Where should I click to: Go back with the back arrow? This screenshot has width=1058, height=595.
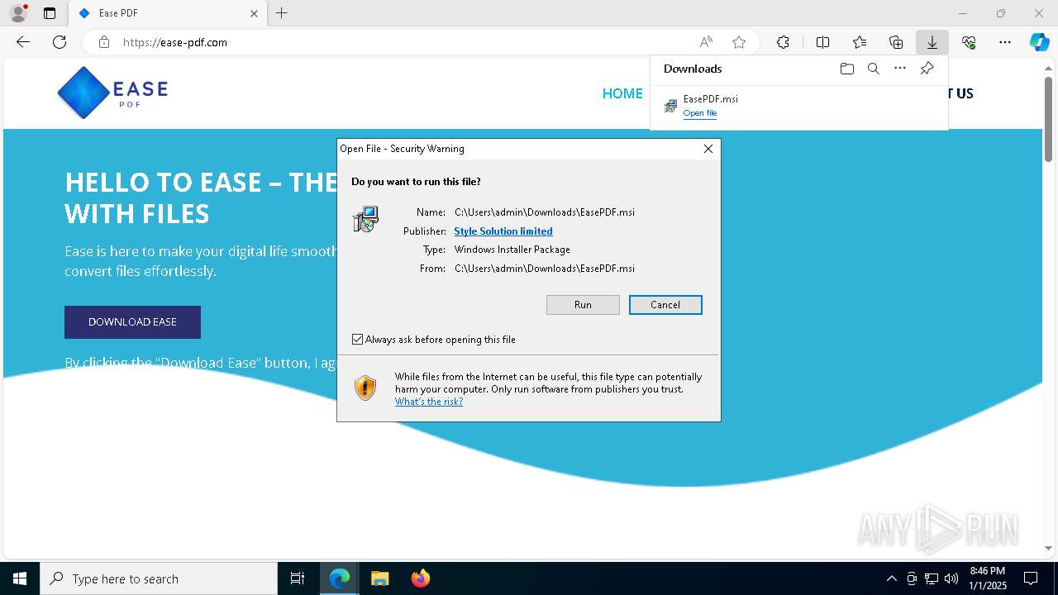click(x=23, y=42)
